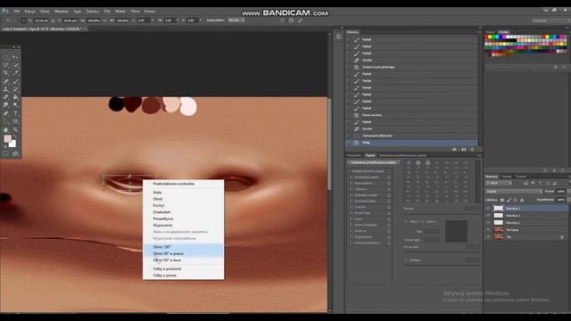Viewport: 571px width, 321px height.
Task: Switch to the Kolor tab beside Próbki
Action: 491,32
